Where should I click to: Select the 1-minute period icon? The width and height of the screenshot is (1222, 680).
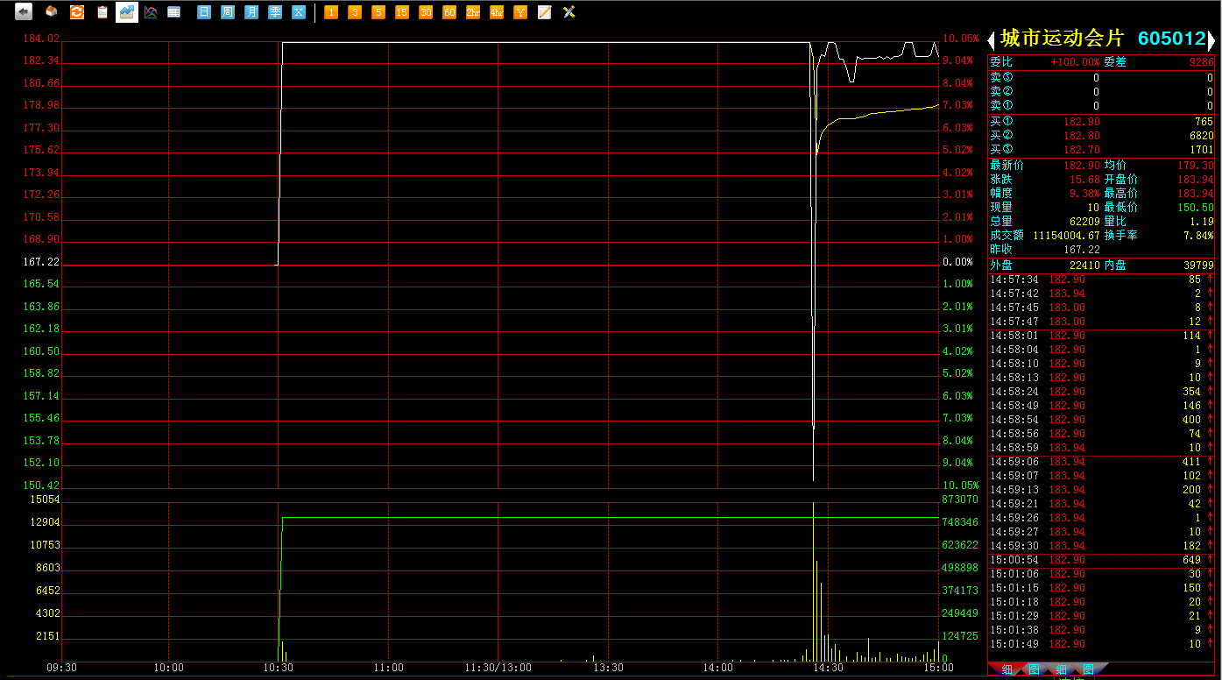pos(331,12)
